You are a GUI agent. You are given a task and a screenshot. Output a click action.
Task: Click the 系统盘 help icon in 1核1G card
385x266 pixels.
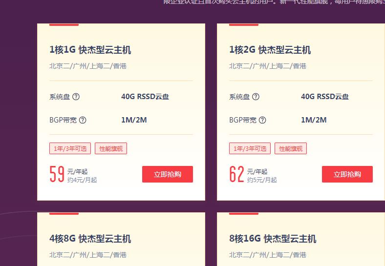point(76,97)
